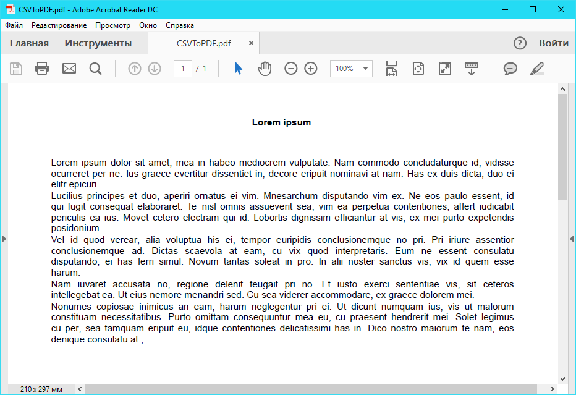
Task: Switch to the Инструменты tab
Action: pos(98,43)
